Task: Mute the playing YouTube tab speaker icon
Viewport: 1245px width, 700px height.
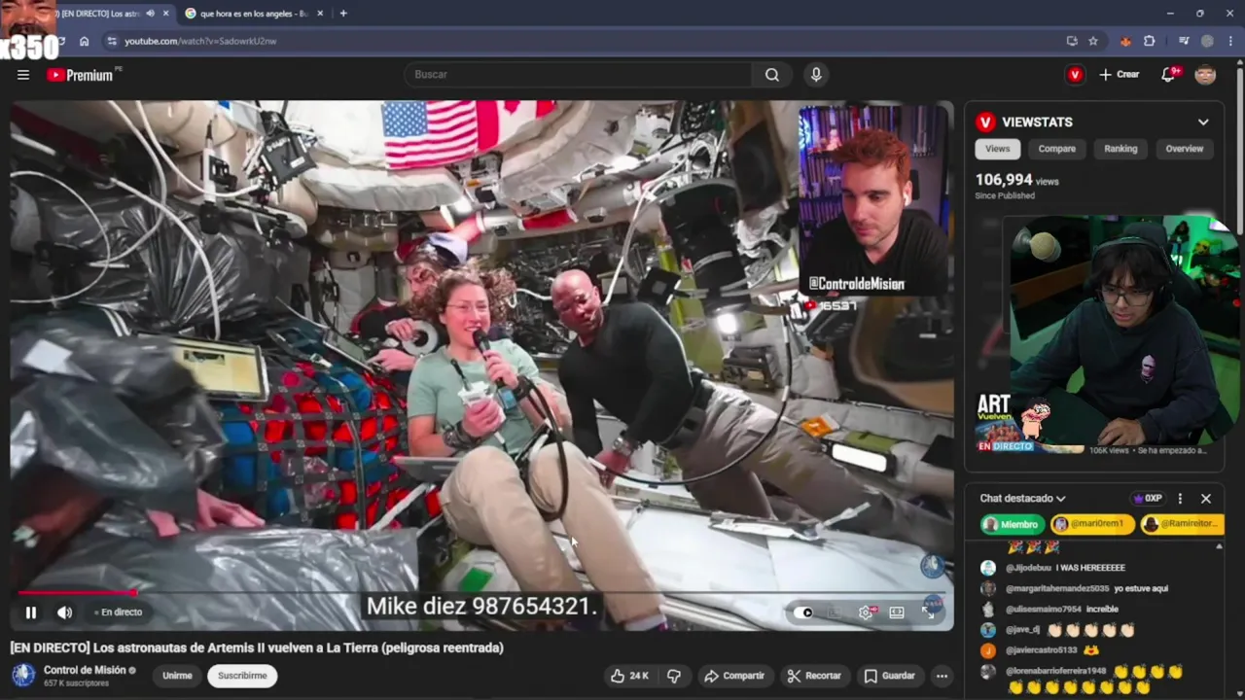Action: pyautogui.click(x=150, y=14)
